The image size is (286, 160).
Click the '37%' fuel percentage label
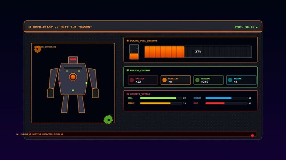pos(198,52)
